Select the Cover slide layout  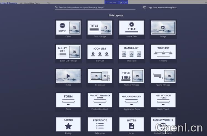click(x=68, y=28)
